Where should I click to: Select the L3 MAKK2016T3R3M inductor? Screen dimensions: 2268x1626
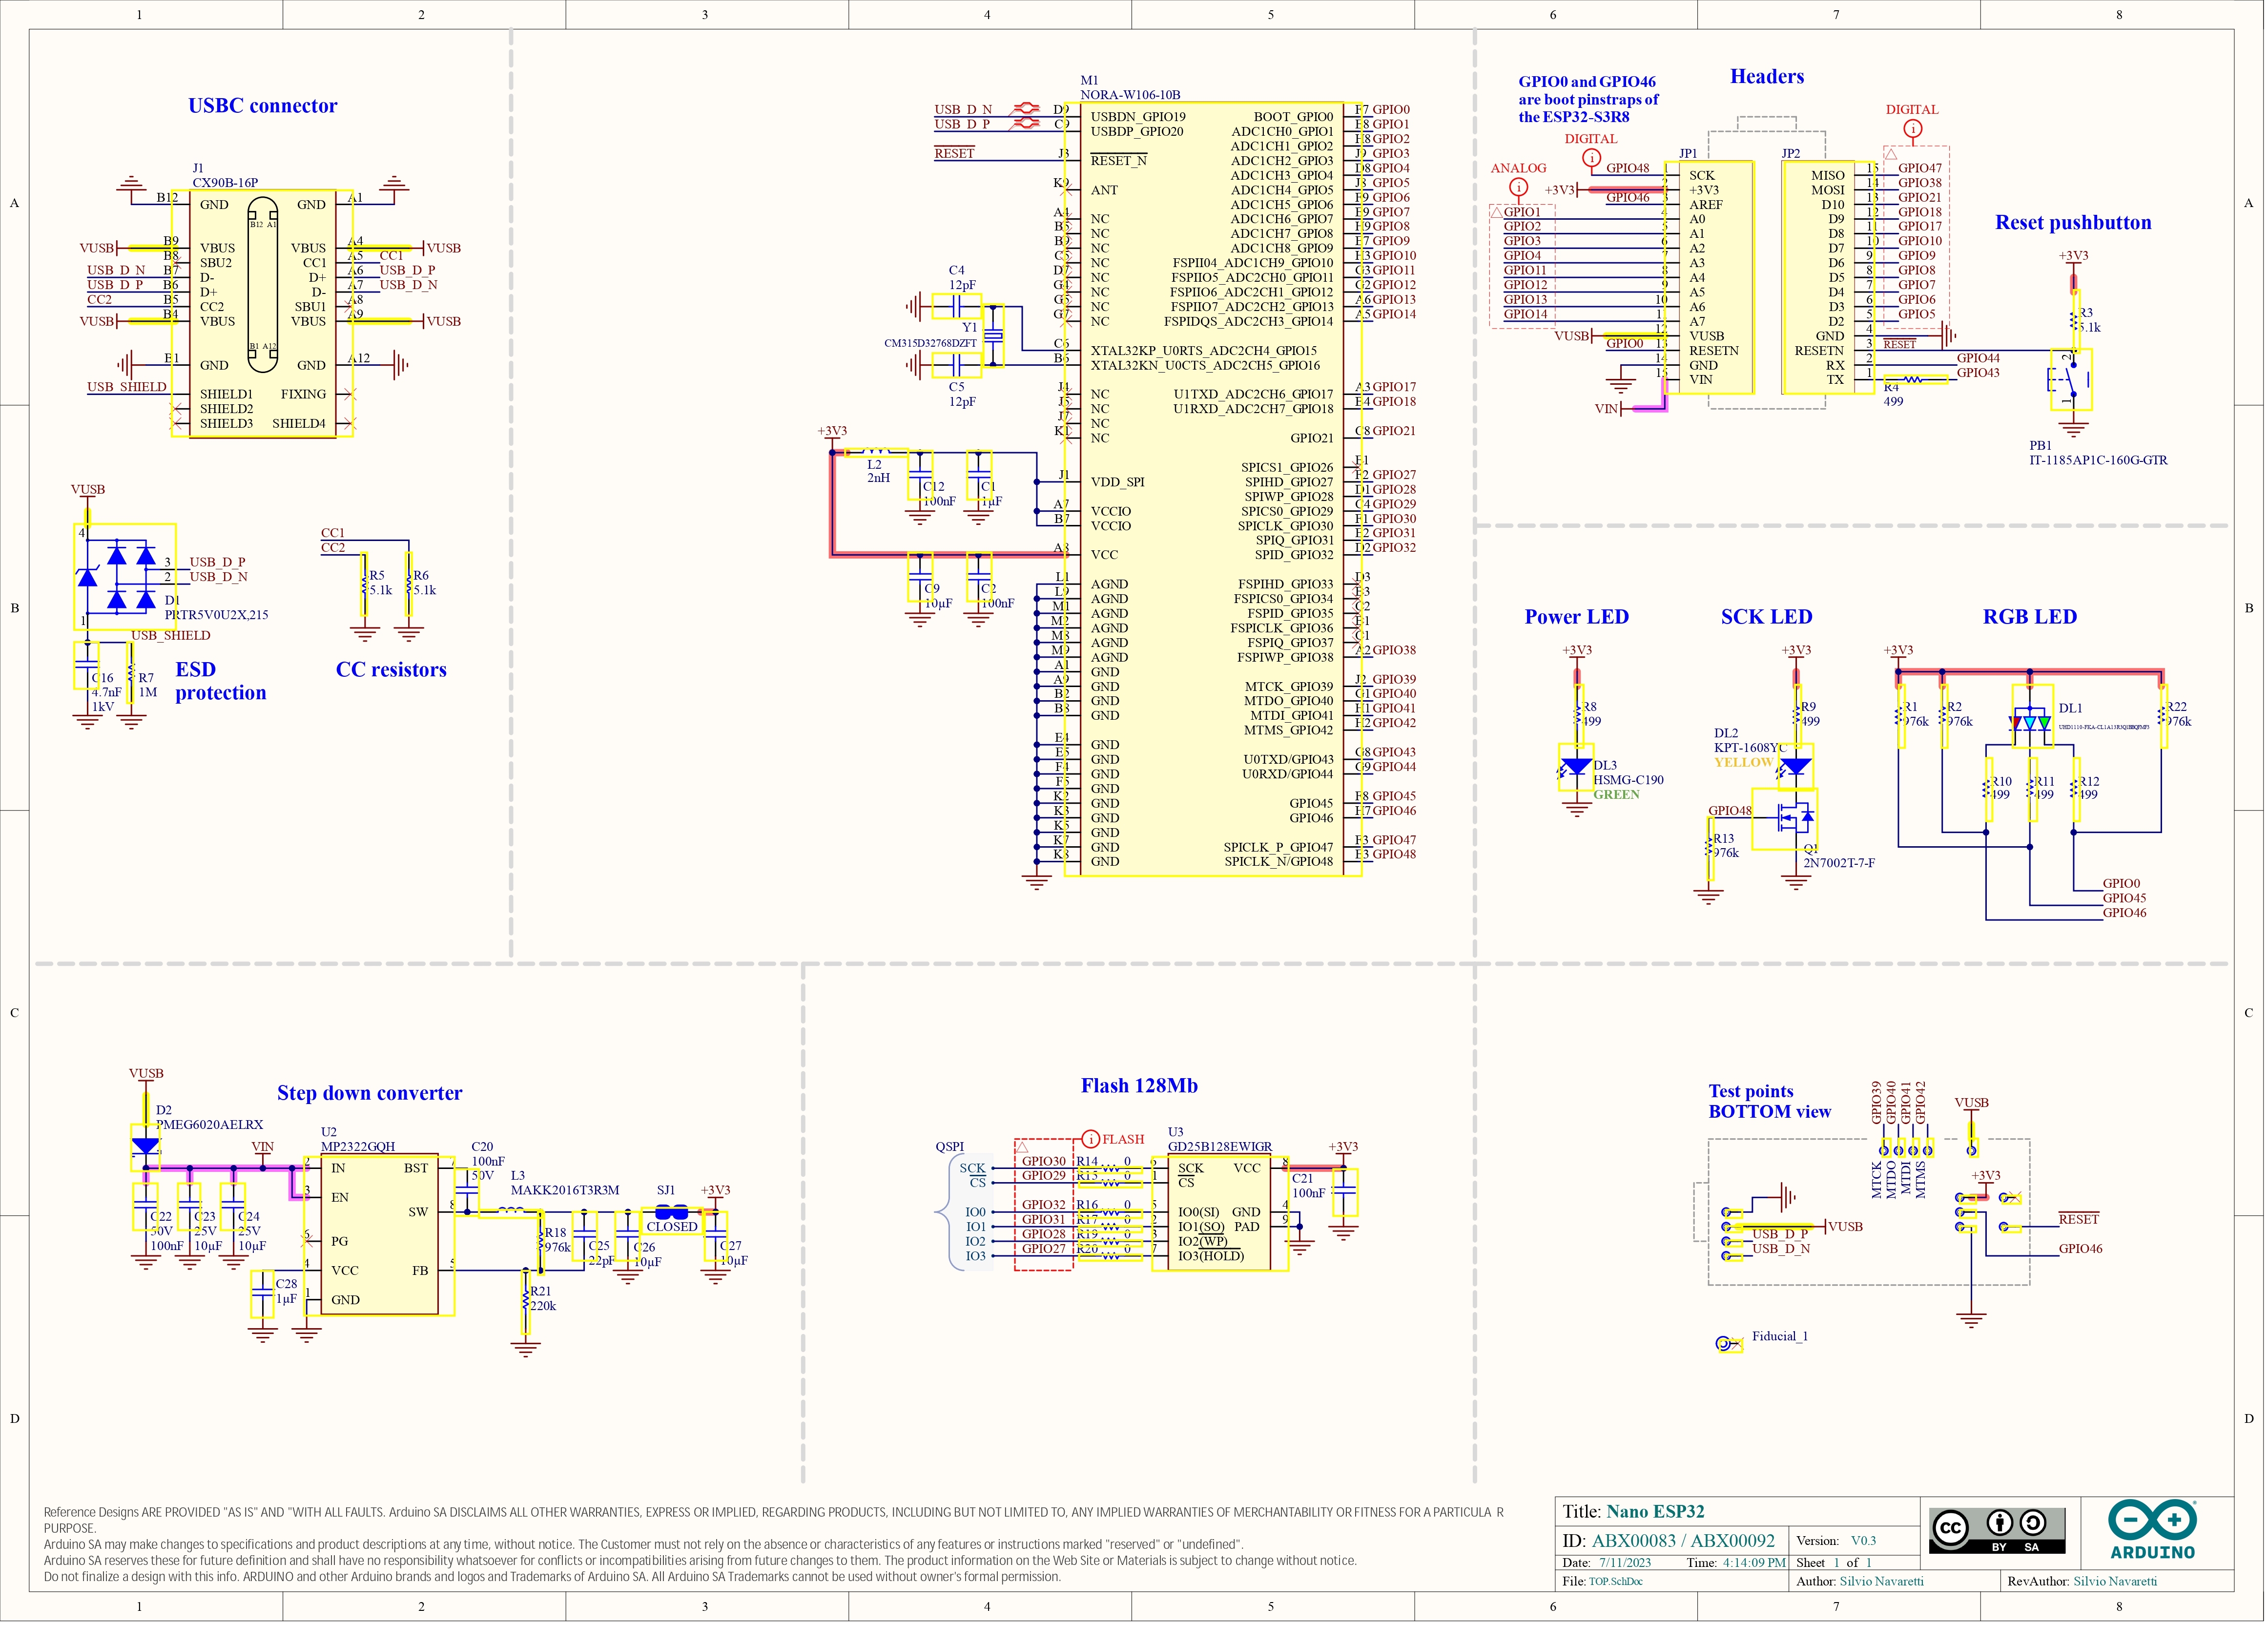pyautogui.click(x=510, y=1211)
